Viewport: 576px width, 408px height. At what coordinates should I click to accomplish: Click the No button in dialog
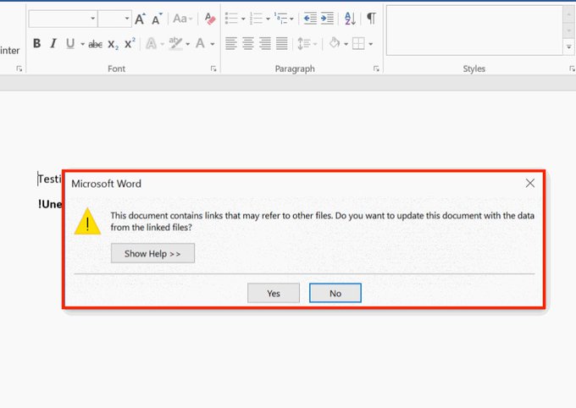pos(335,293)
